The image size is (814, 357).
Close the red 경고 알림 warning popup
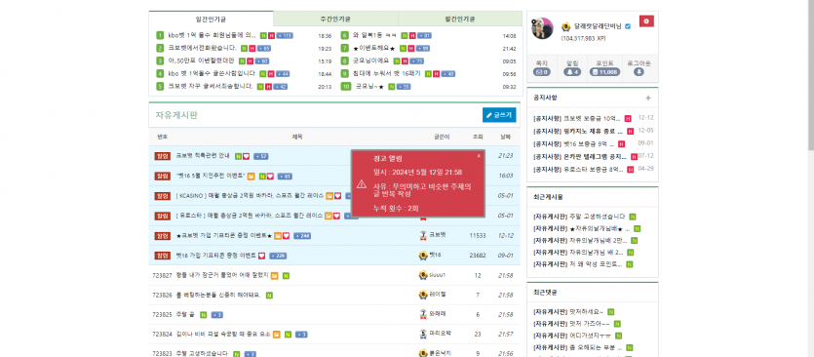[x=479, y=155]
